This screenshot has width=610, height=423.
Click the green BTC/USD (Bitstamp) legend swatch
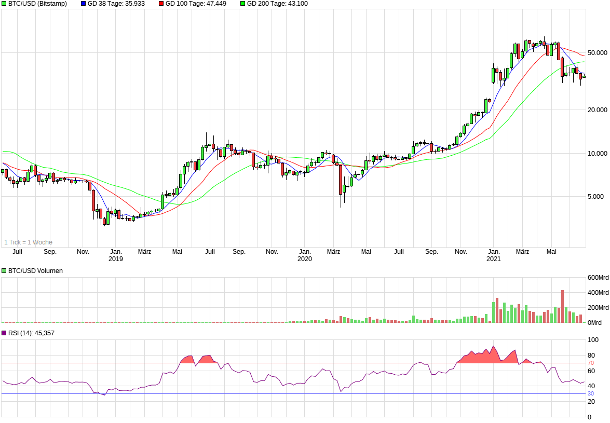4,4
